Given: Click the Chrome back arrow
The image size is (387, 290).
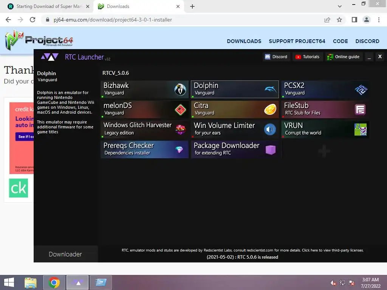Looking at the screenshot, I should [8, 20].
